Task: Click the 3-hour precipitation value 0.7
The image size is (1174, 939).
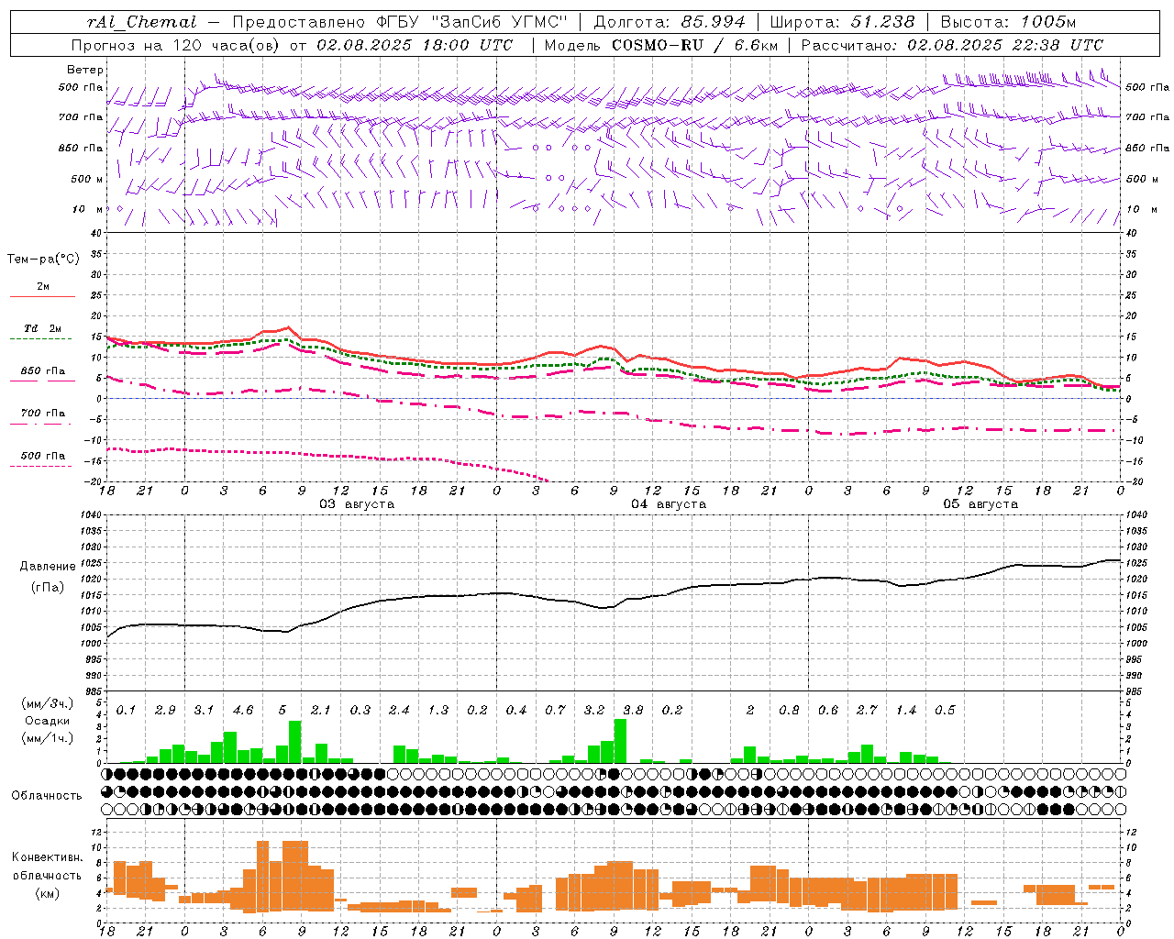Action: [x=555, y=711]
